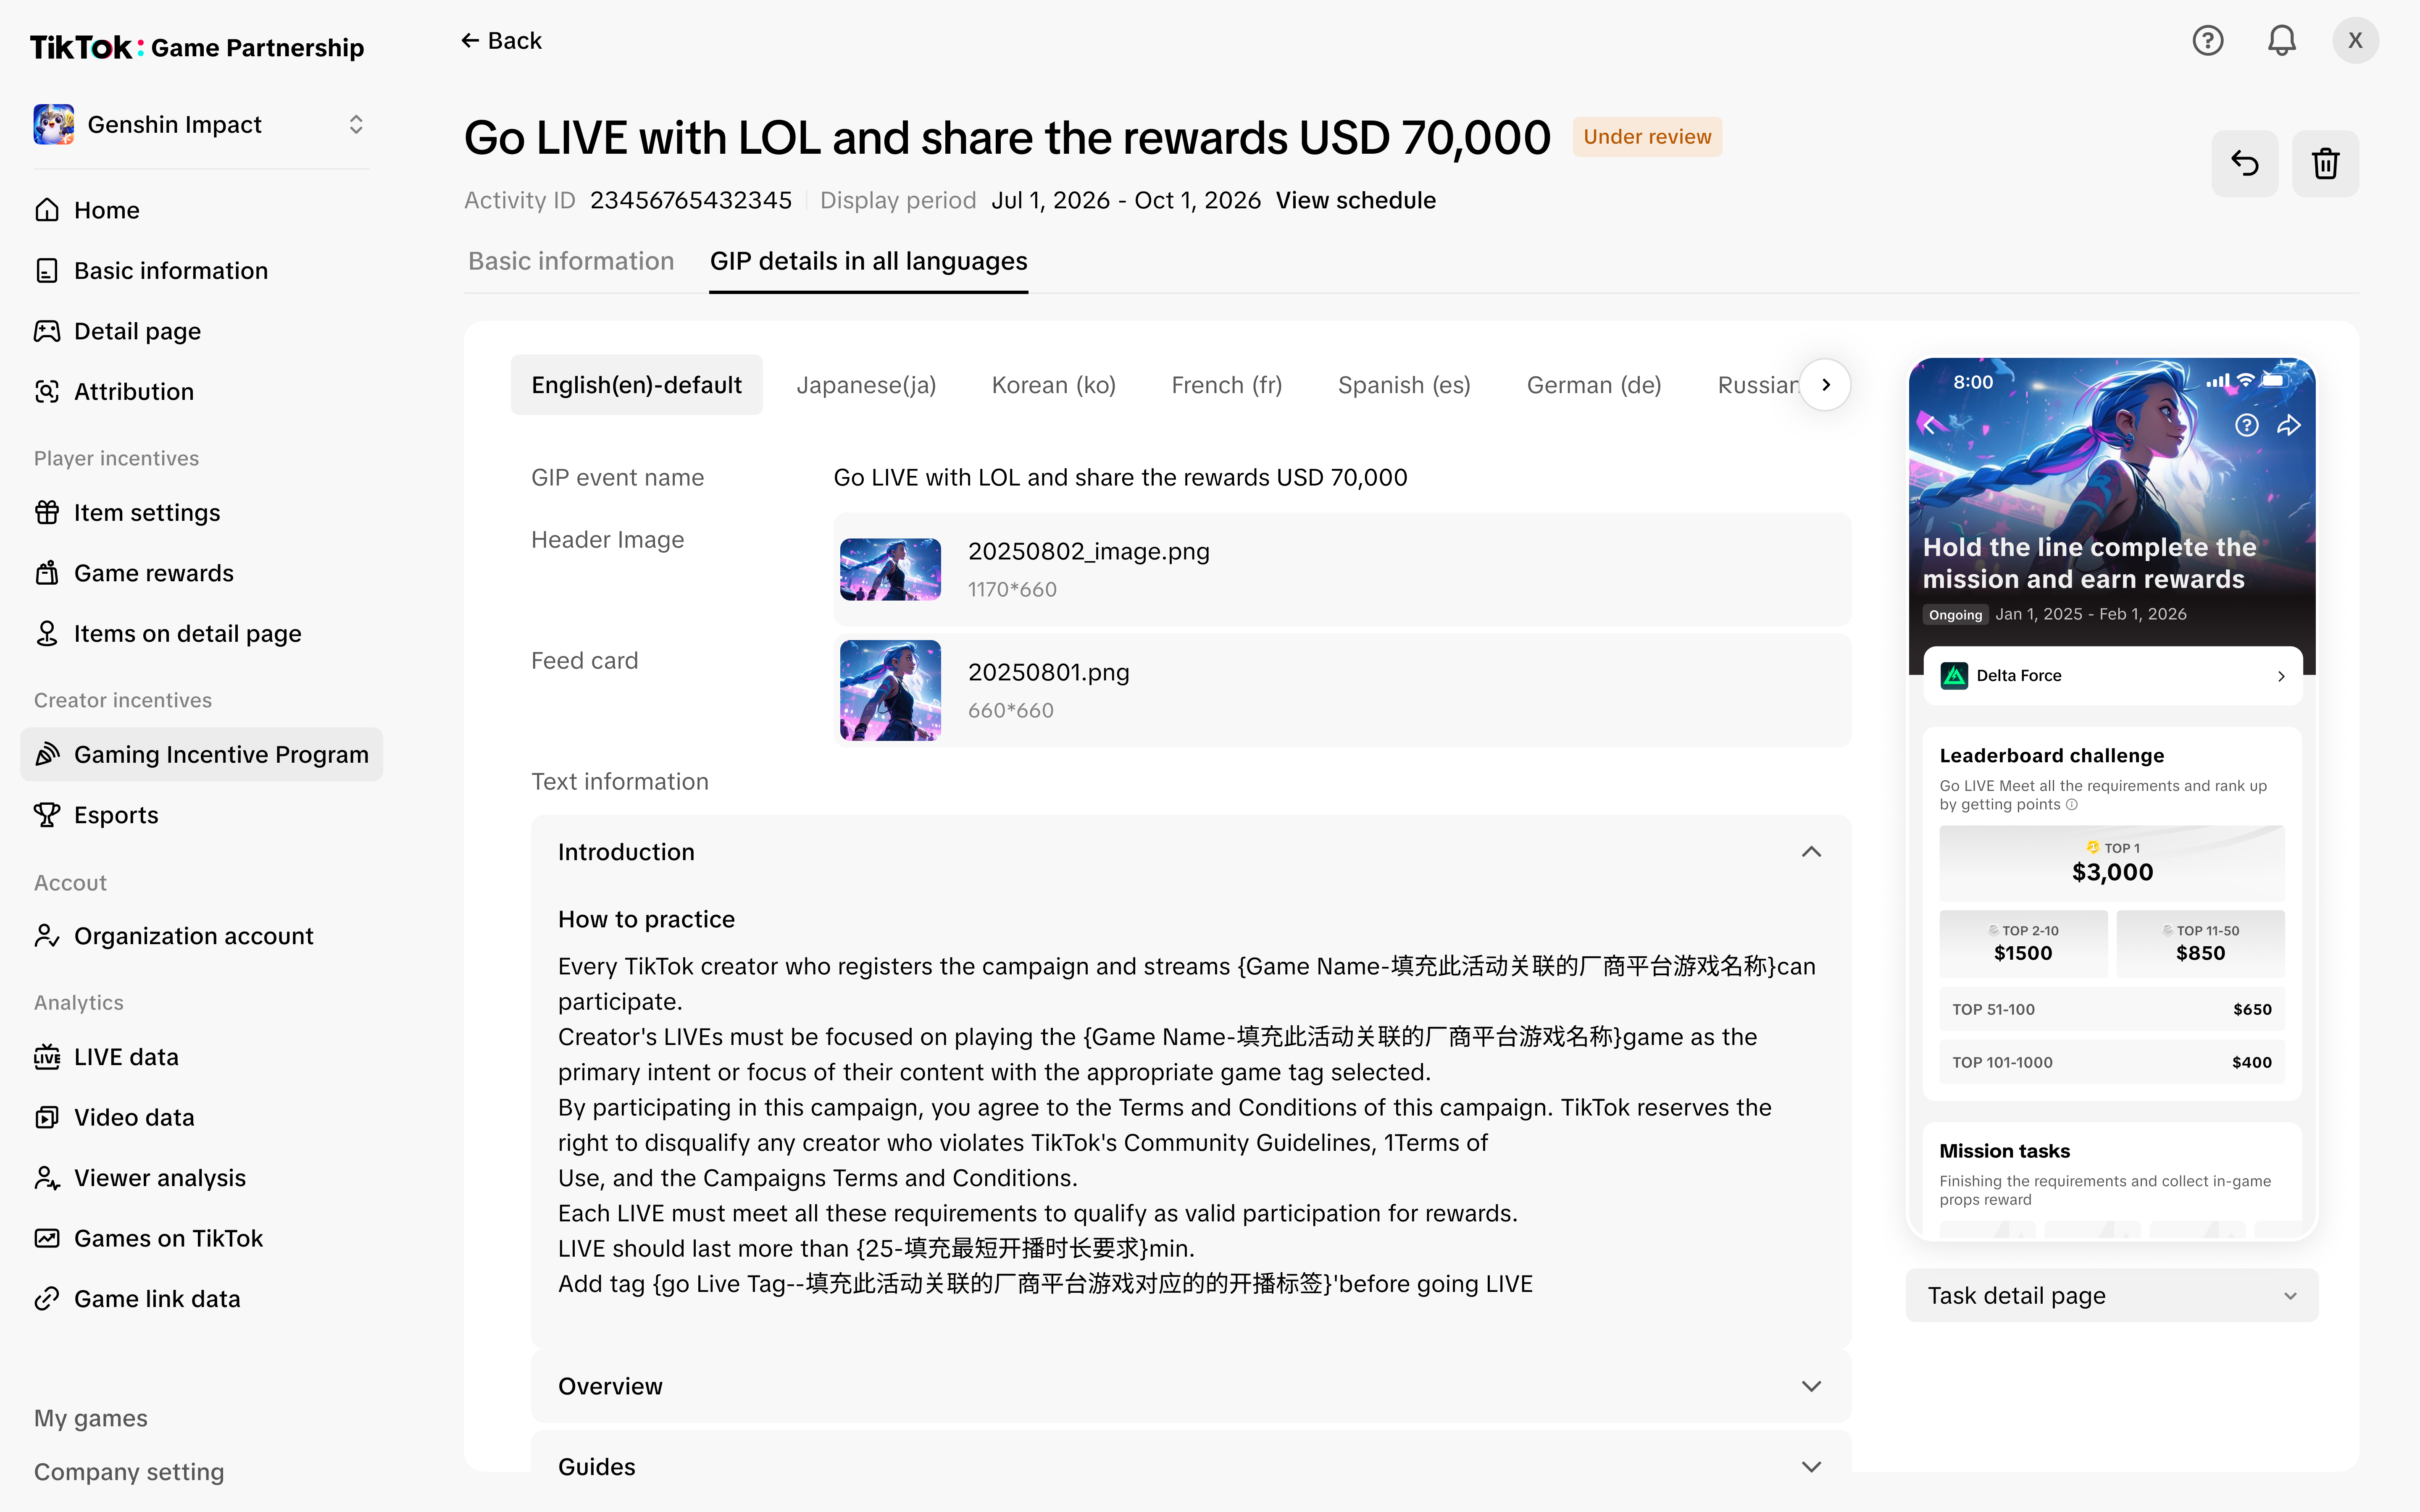
Task: Select Spanish (es) language tab
Action: 1404,385
